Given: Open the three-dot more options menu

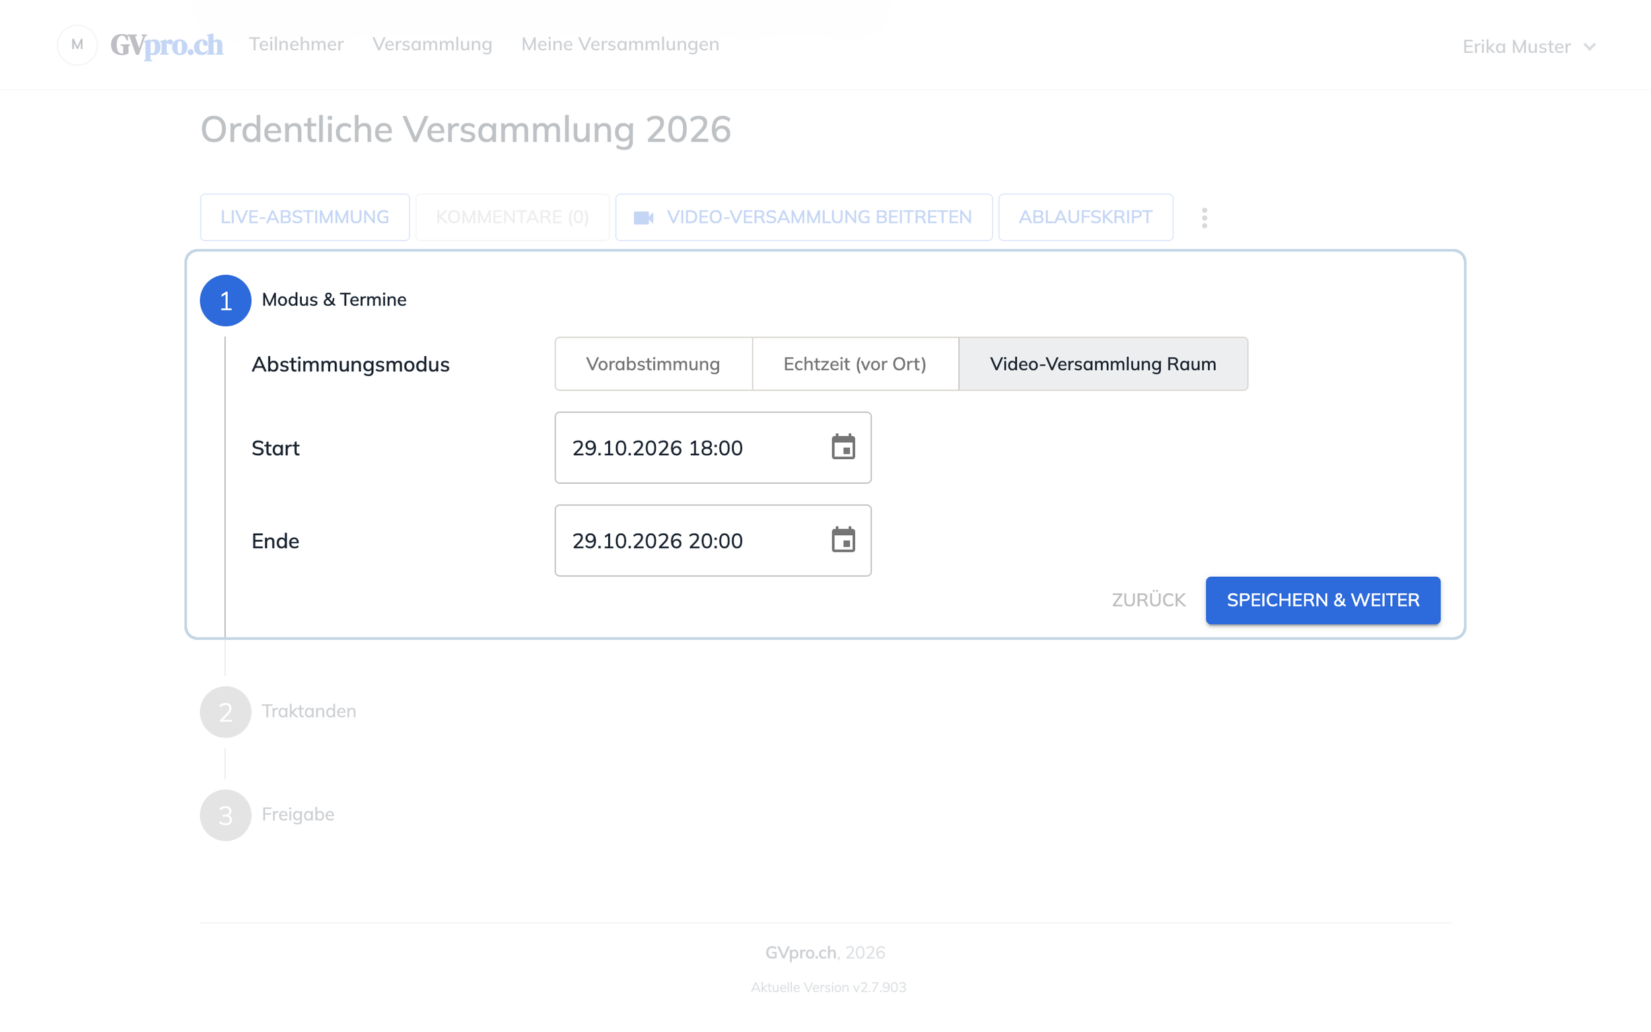Looking at the screenshot, I should pyautogui.click(x=1204, y=218).
